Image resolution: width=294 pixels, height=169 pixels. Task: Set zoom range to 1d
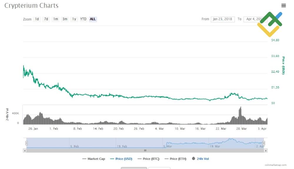[x=37, y=19]
